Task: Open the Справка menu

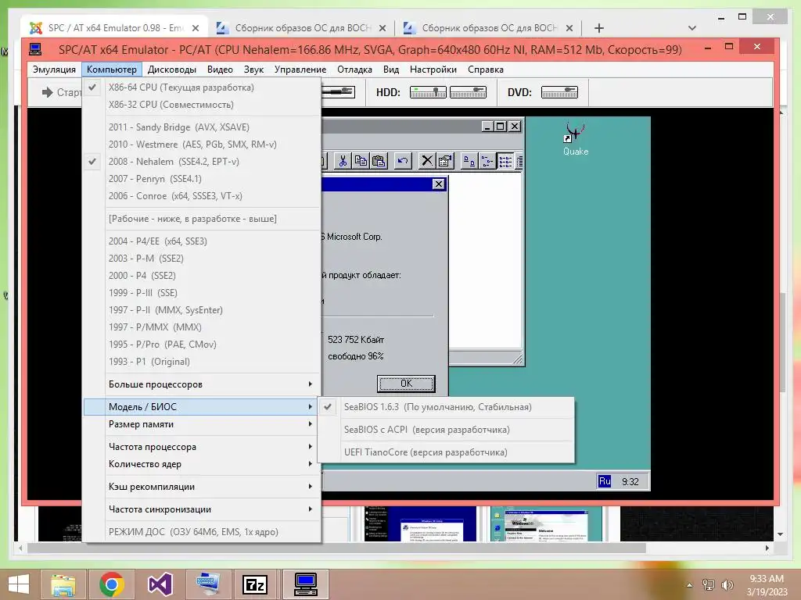Action: coord(486,70)
